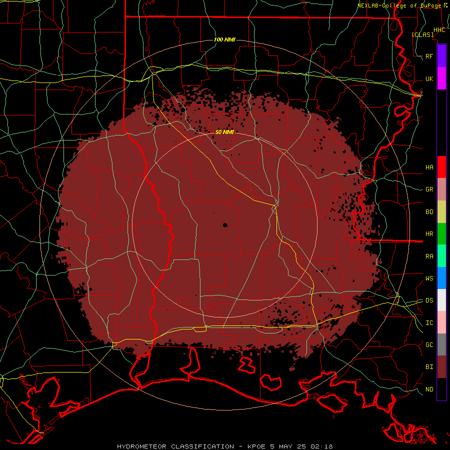
Task: Click the 100 NMI range ring label
Action: pos(224,39)
